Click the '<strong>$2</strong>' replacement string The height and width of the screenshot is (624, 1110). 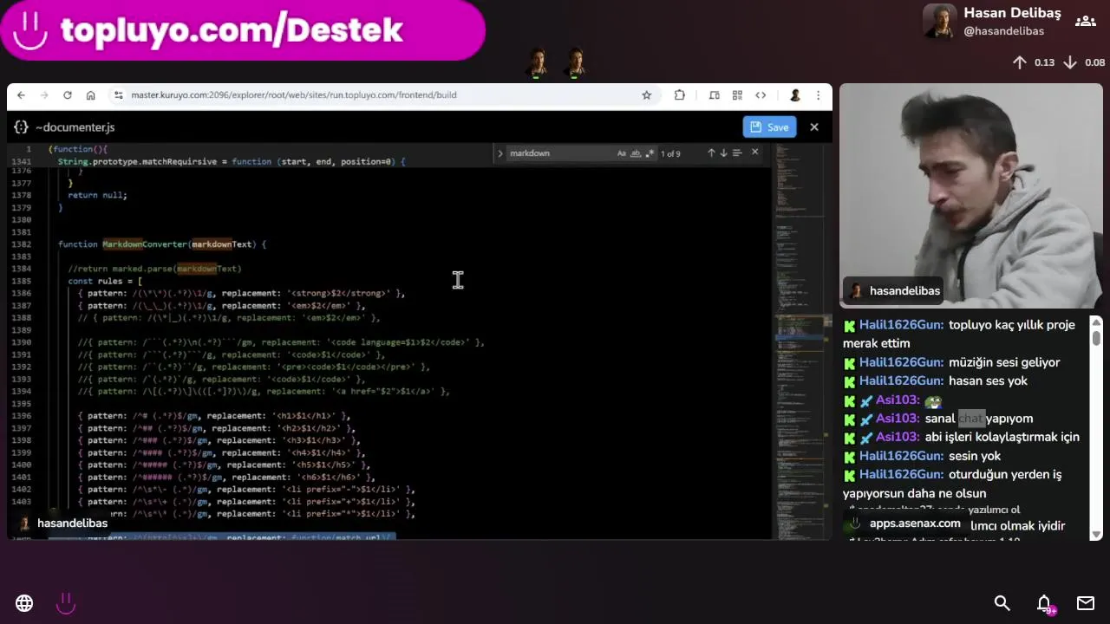pos(339,293)
